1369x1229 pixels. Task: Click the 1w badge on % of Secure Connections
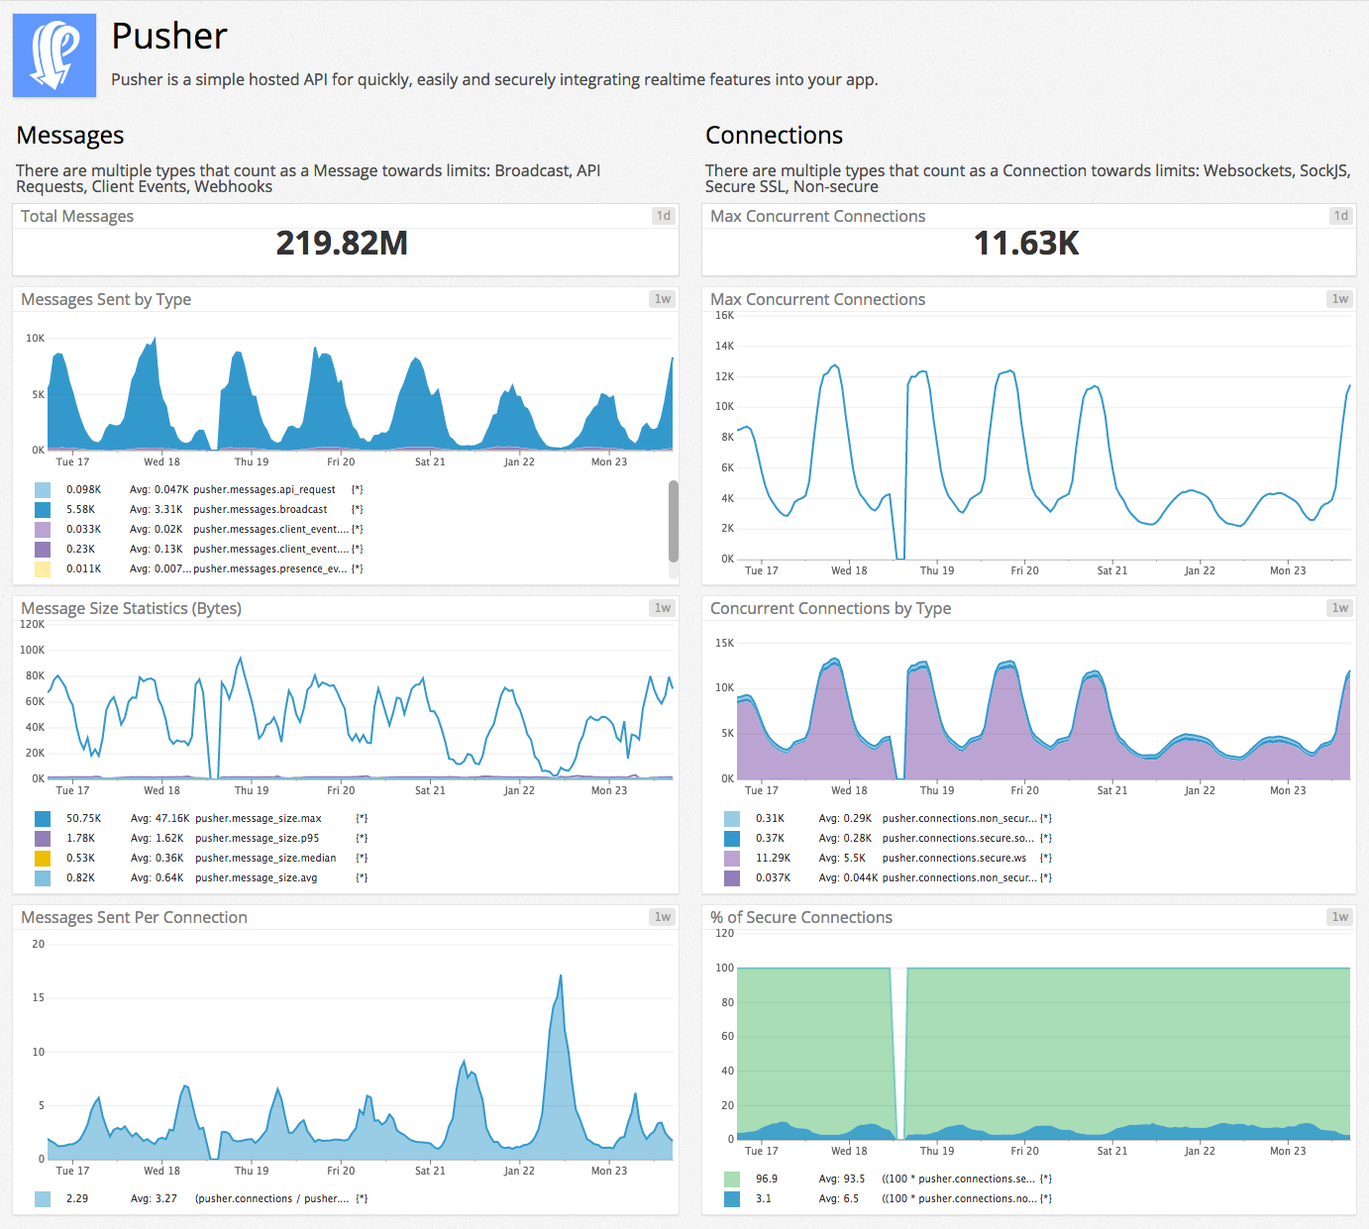[1340, 917]
